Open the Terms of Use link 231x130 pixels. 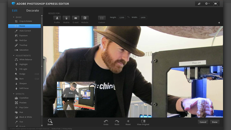coord(56,129)
